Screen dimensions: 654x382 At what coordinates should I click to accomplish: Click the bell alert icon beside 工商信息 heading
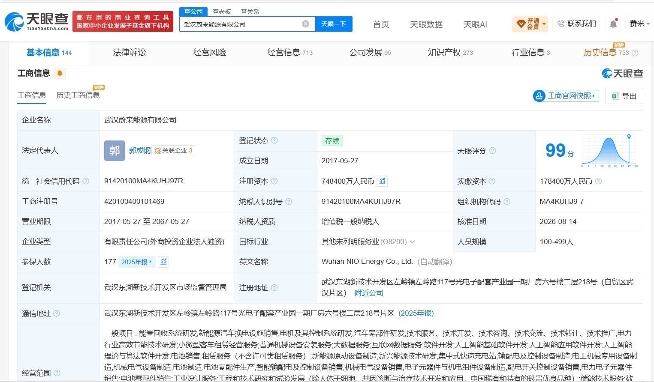pos(60,73)
